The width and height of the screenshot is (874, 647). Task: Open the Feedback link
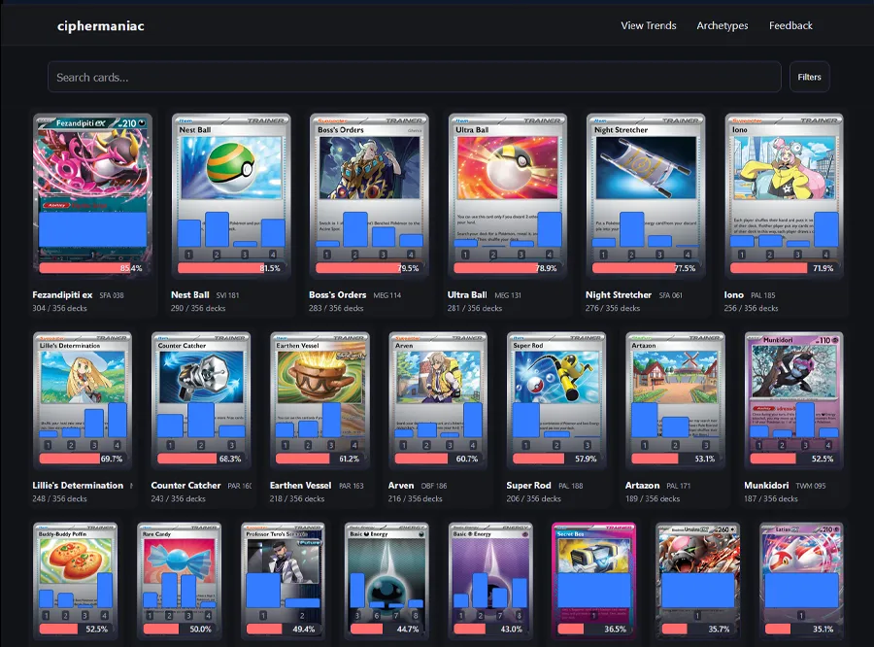click(x=790, y=25)
